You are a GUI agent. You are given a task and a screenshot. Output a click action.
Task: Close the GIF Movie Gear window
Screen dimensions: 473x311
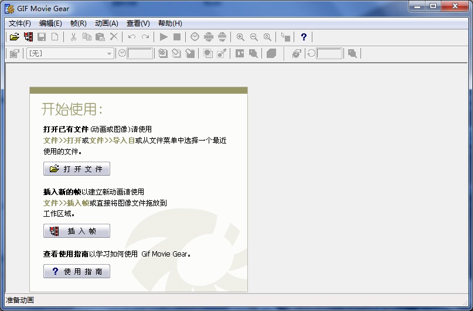455,6
